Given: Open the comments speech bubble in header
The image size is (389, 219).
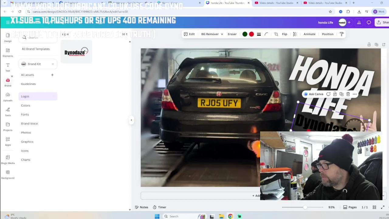Looking at the screenshot, I should tap(369, 23).
